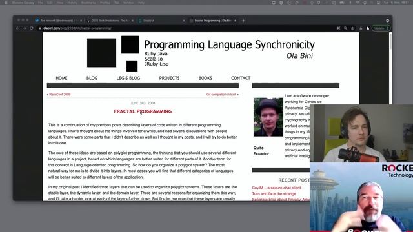Click the post date JUNE 3RD, 2008

pyautogui.click(x=143, y=103)
